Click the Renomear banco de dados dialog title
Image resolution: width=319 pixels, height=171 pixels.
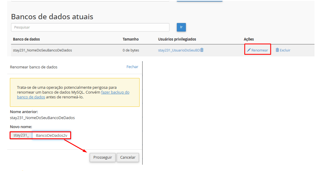(x=34, y=67)
